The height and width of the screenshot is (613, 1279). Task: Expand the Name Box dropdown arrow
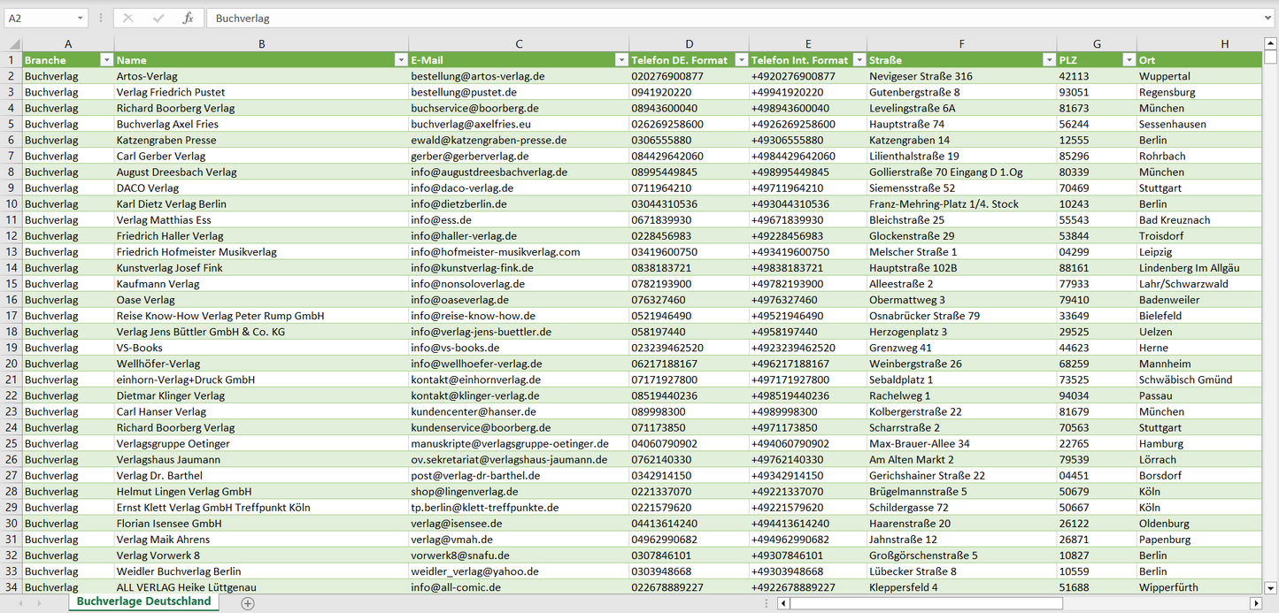[80, 18]
